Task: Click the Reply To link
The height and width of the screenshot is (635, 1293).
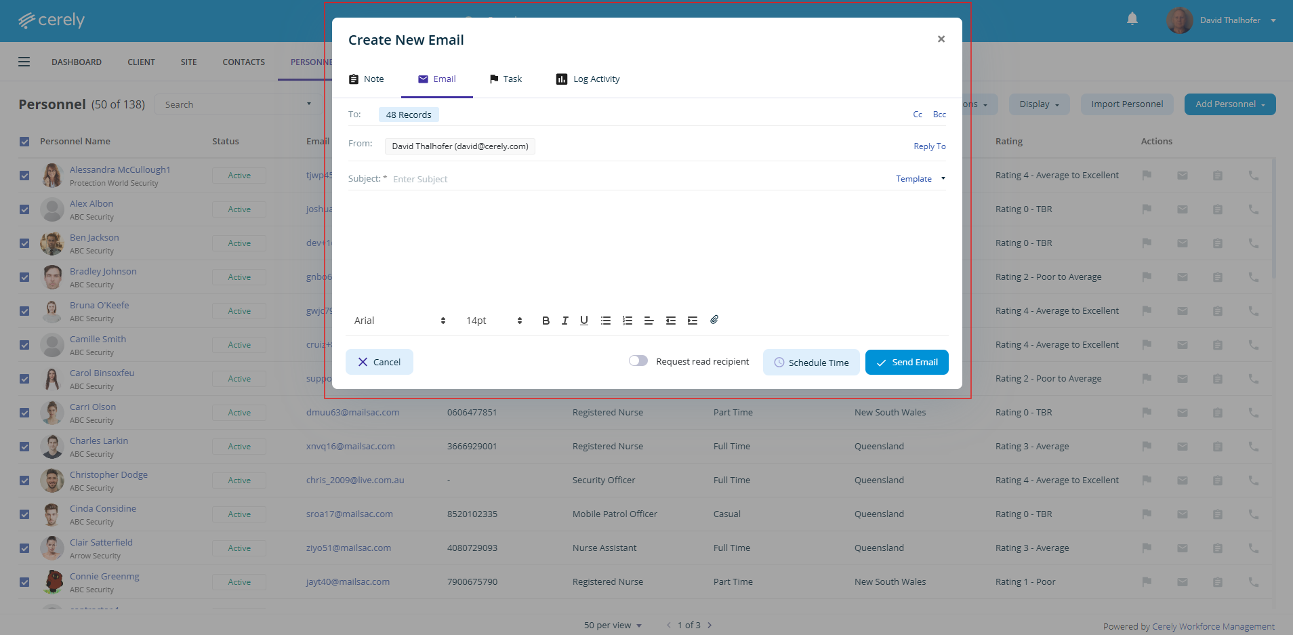Action: point(930,146)
